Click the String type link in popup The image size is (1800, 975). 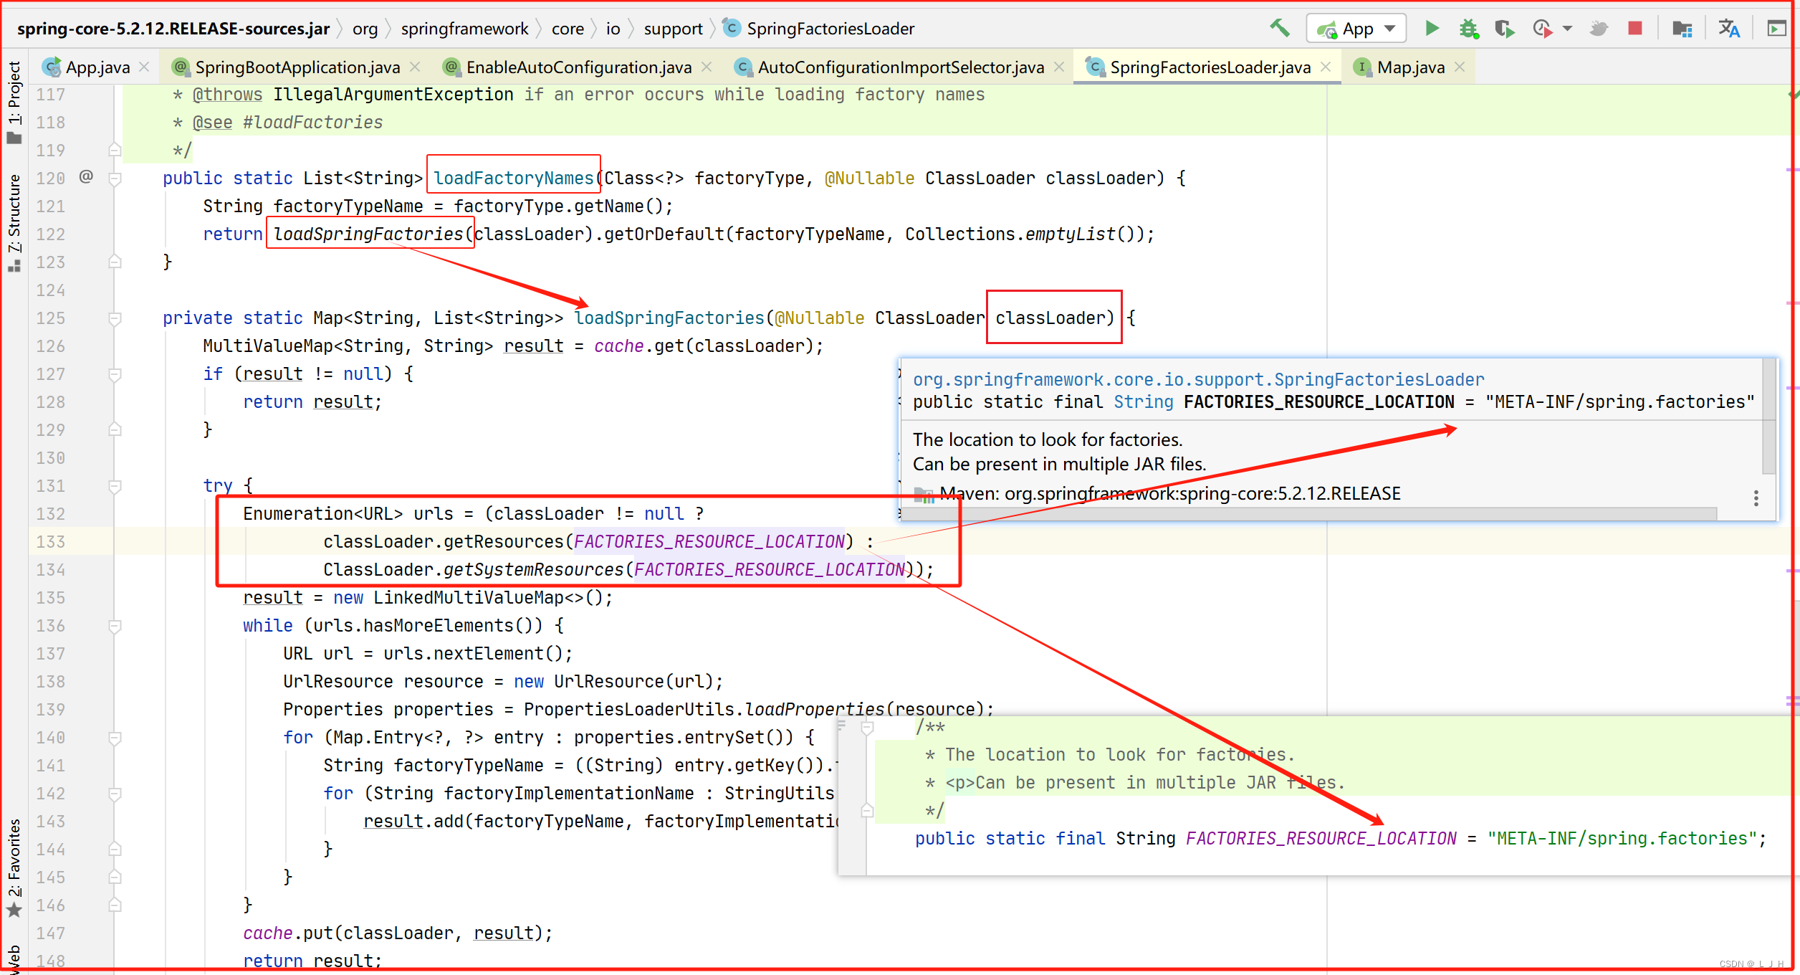click(1143, 402)
